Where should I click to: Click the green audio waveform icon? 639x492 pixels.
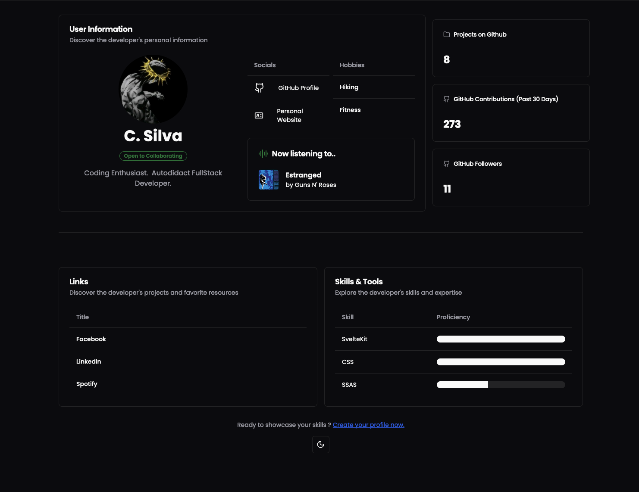[x=263, y=153]
